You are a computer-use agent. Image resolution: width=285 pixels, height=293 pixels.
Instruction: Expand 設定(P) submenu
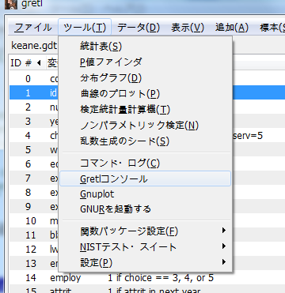pyautogui.click(x=145, y=262)
